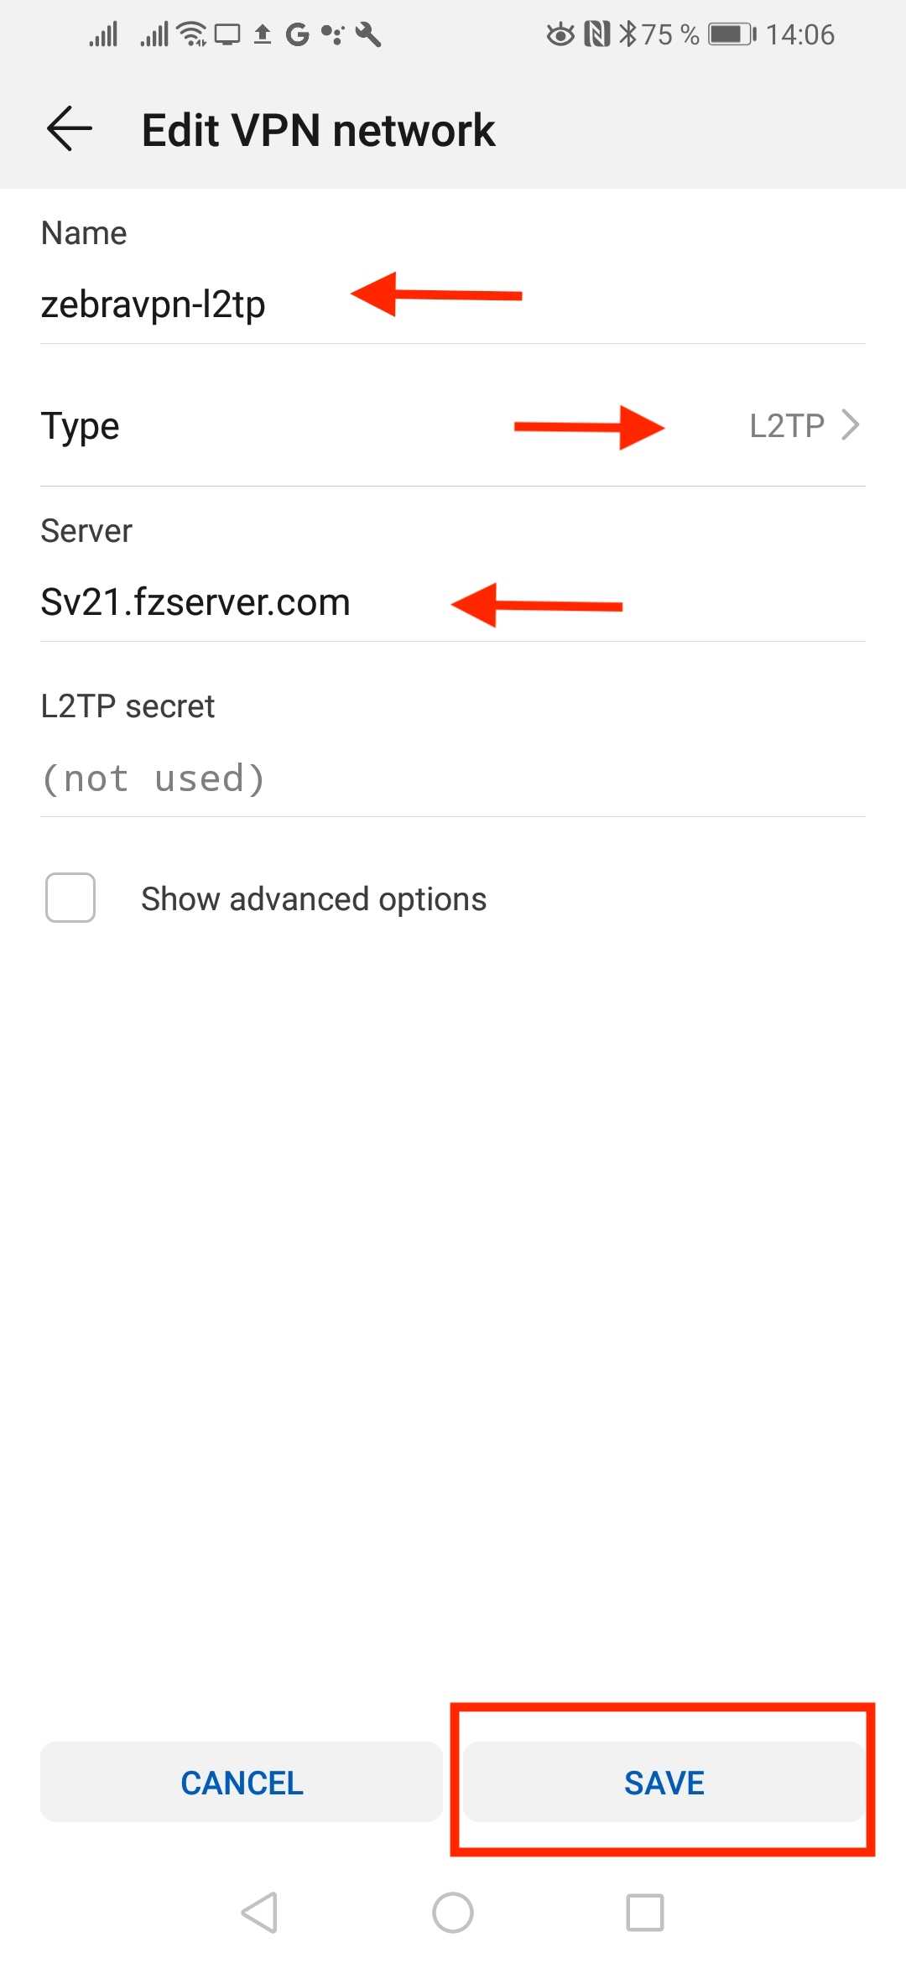Tap the Wi-Fi status icon
This screenshot has width=906, height=1963.
pos(192,34)
